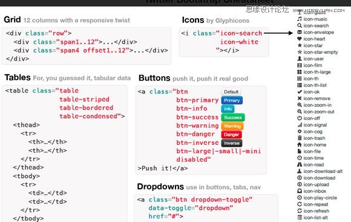Click the "btn-success" class text
Screen dimensions: 351x222
click(197, 117)
